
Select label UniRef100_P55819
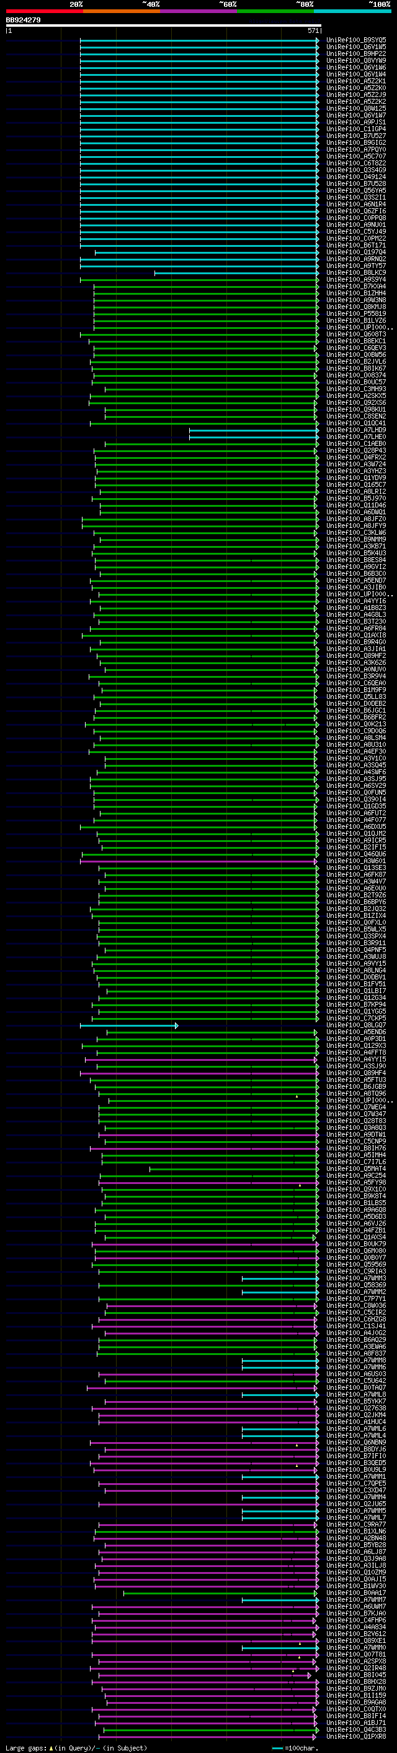click(x=356, y=313)
